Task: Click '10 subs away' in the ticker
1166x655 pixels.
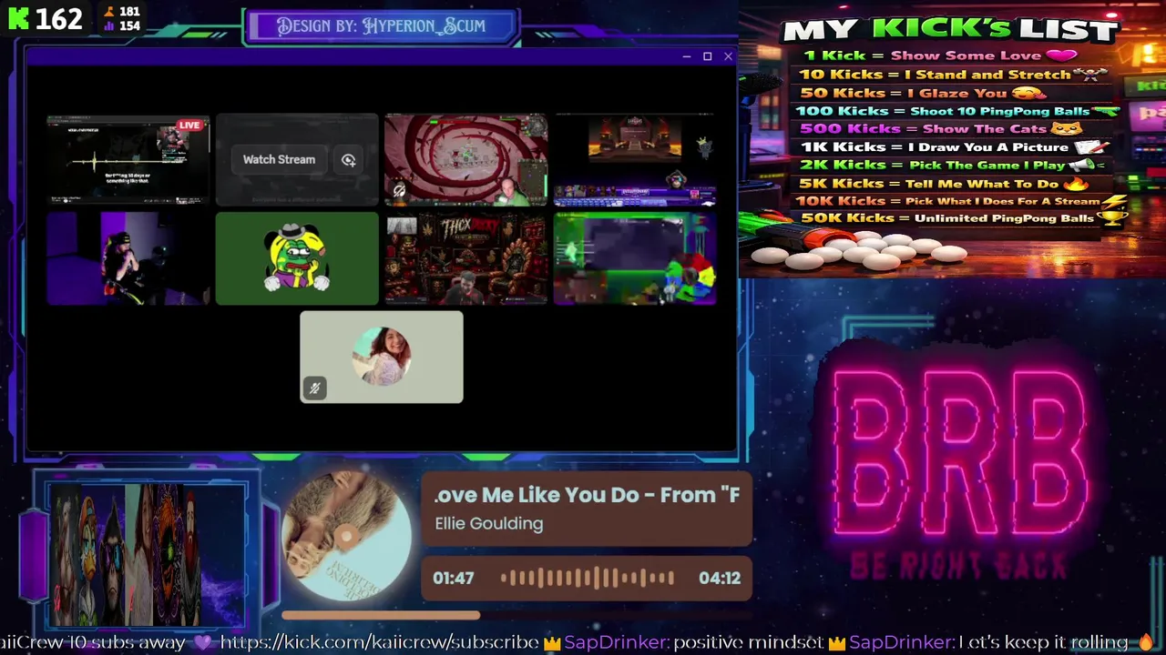Action: 128,643
